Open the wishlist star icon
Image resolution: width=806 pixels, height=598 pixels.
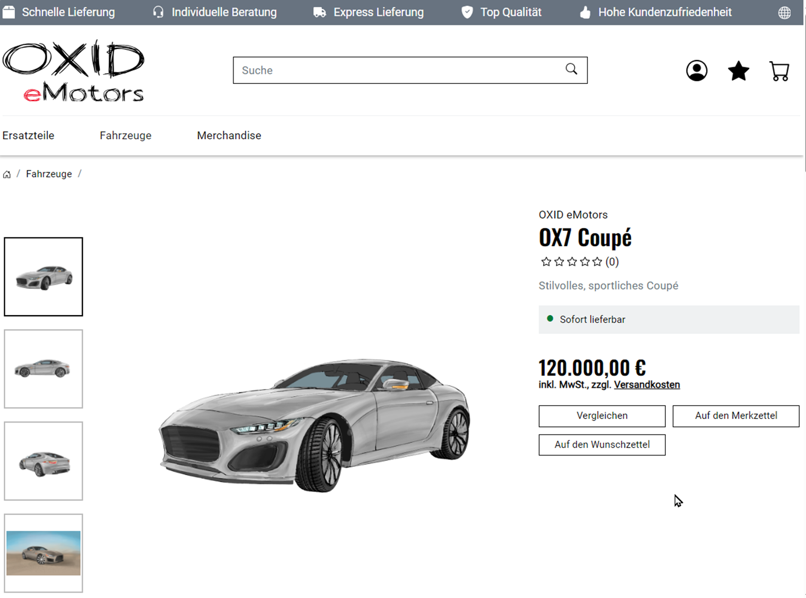(738, 71)
